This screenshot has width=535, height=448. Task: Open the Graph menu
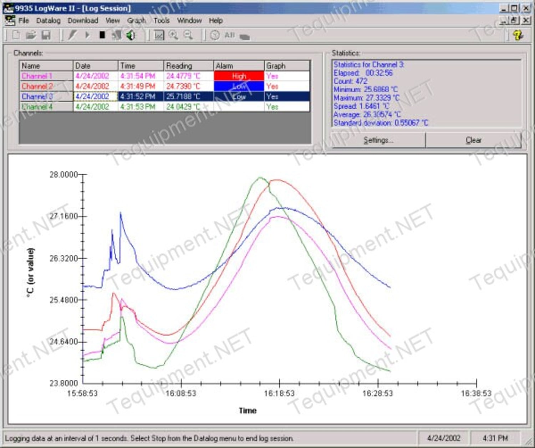(x=136, y=21)
